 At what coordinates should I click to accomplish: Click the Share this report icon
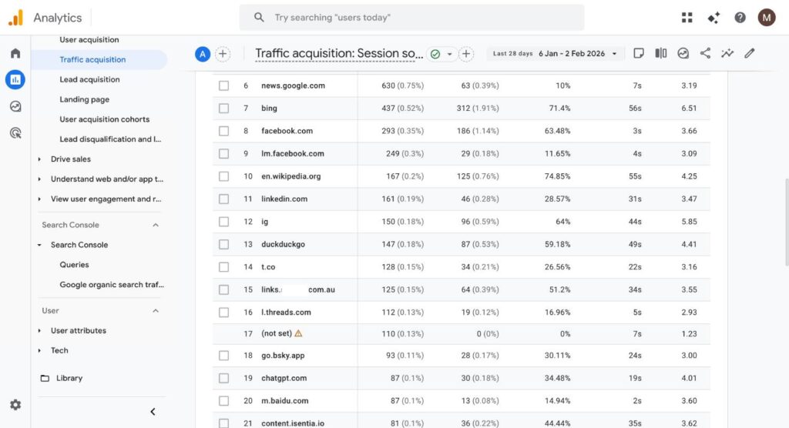(x=705, y=54)
